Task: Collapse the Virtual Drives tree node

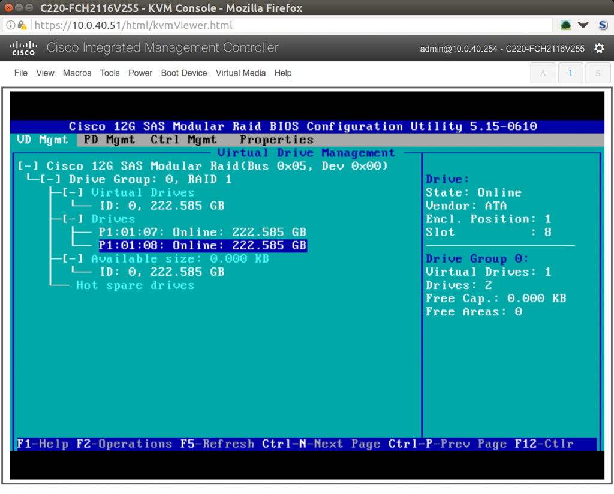Action: [x=73, y=192]
